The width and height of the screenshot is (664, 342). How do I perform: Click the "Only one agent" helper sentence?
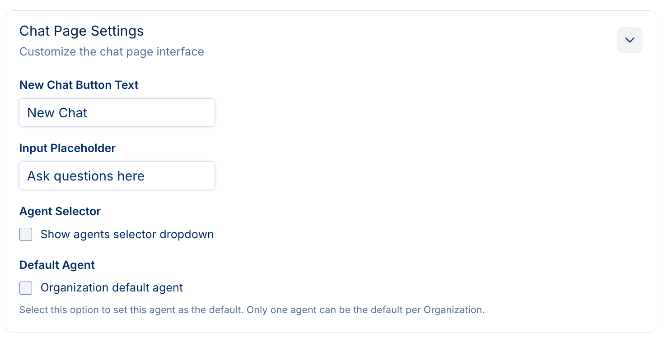366,310
